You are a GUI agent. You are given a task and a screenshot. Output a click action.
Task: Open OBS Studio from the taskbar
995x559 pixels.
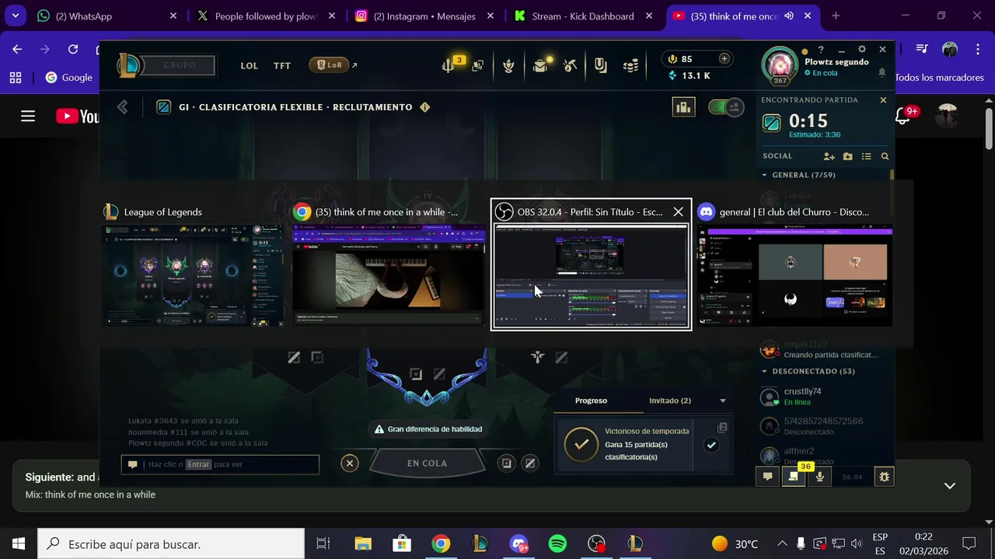(x=596, y=544)
